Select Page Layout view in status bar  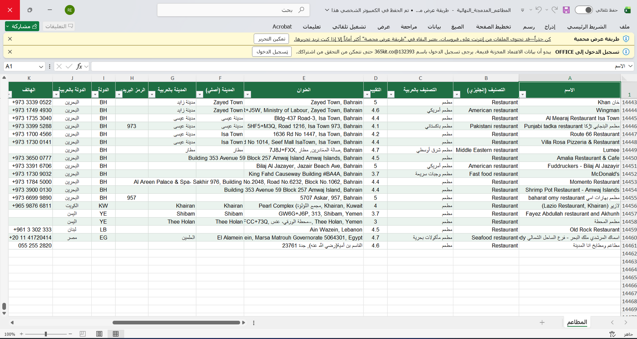pos(99,334)
